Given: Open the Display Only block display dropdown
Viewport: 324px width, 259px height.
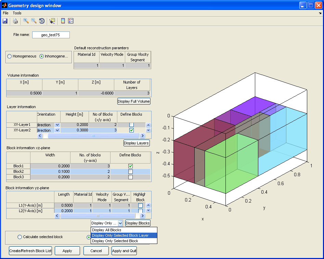Looking at the screenshot, I should pyautogui.click(x=120, y=223).
